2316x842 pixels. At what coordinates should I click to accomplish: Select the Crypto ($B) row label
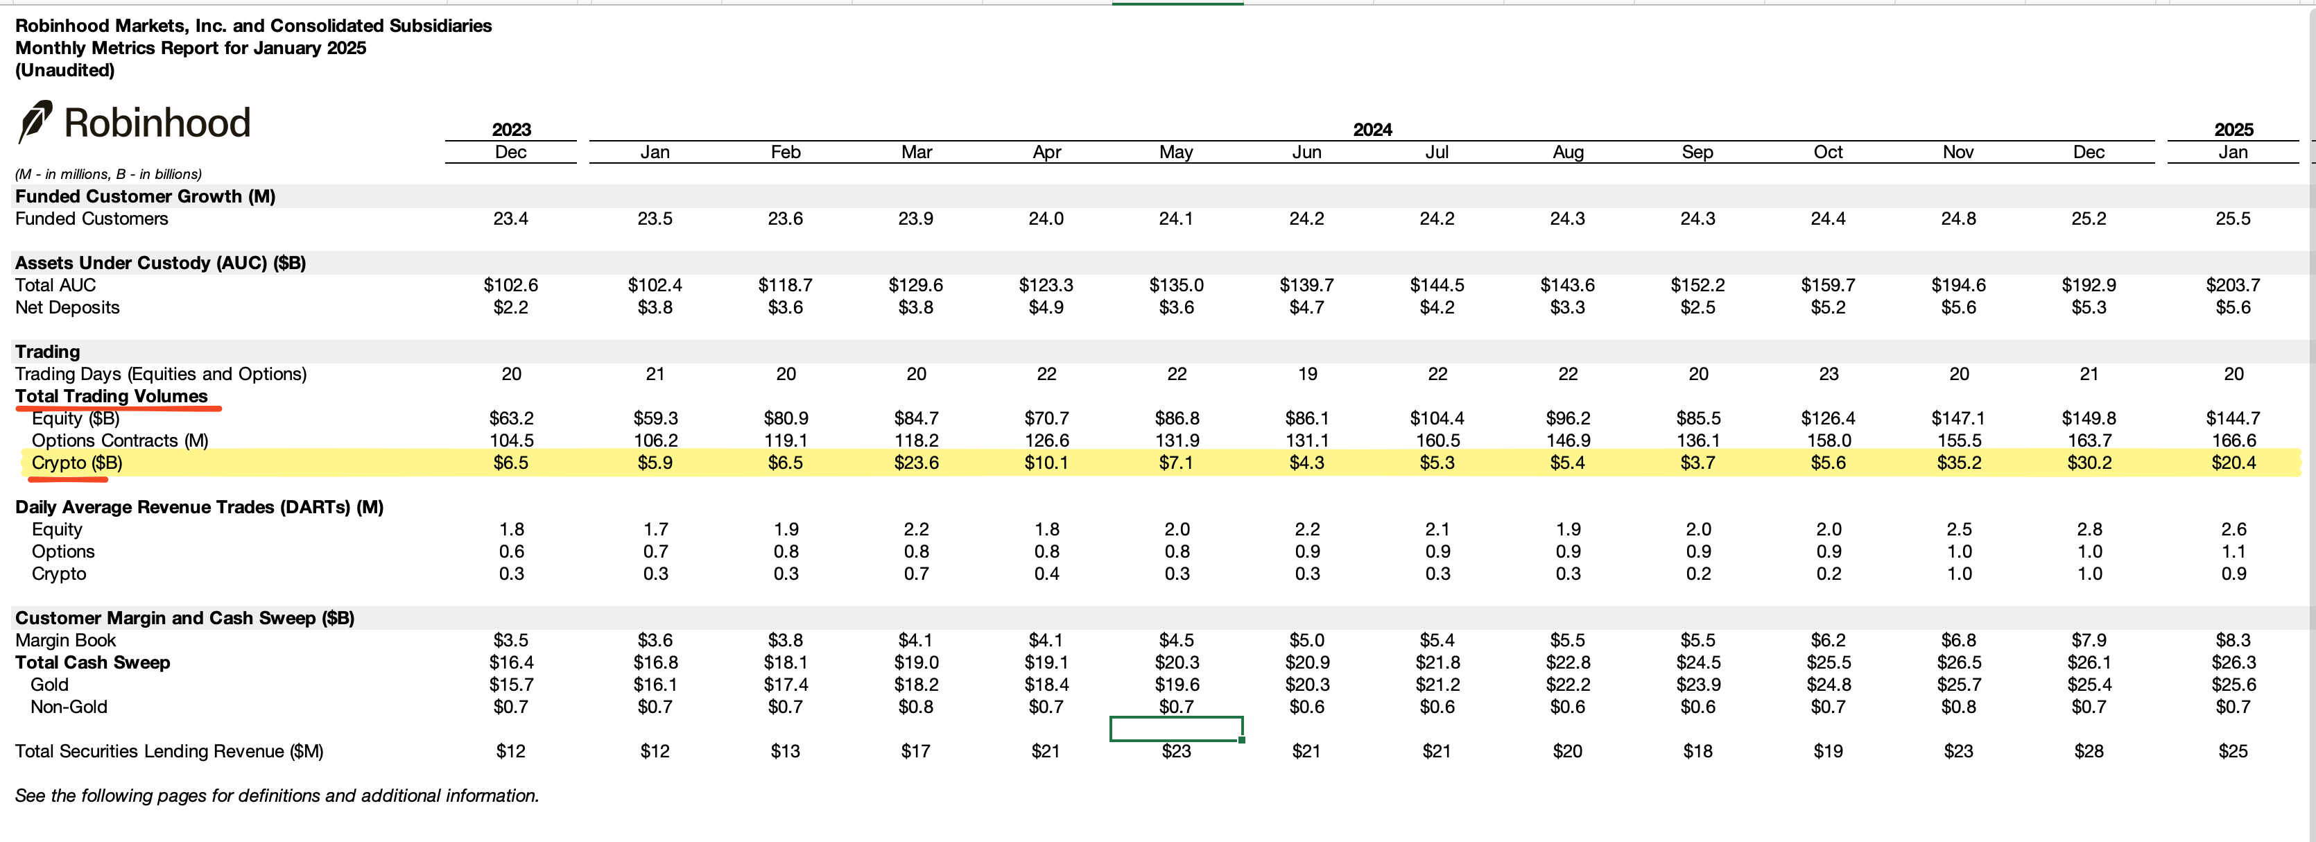click(76, 463)
